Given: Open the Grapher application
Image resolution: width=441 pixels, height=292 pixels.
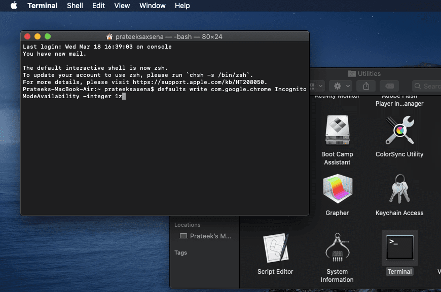Looking at the screenshot, I should [x=337, y=189].
